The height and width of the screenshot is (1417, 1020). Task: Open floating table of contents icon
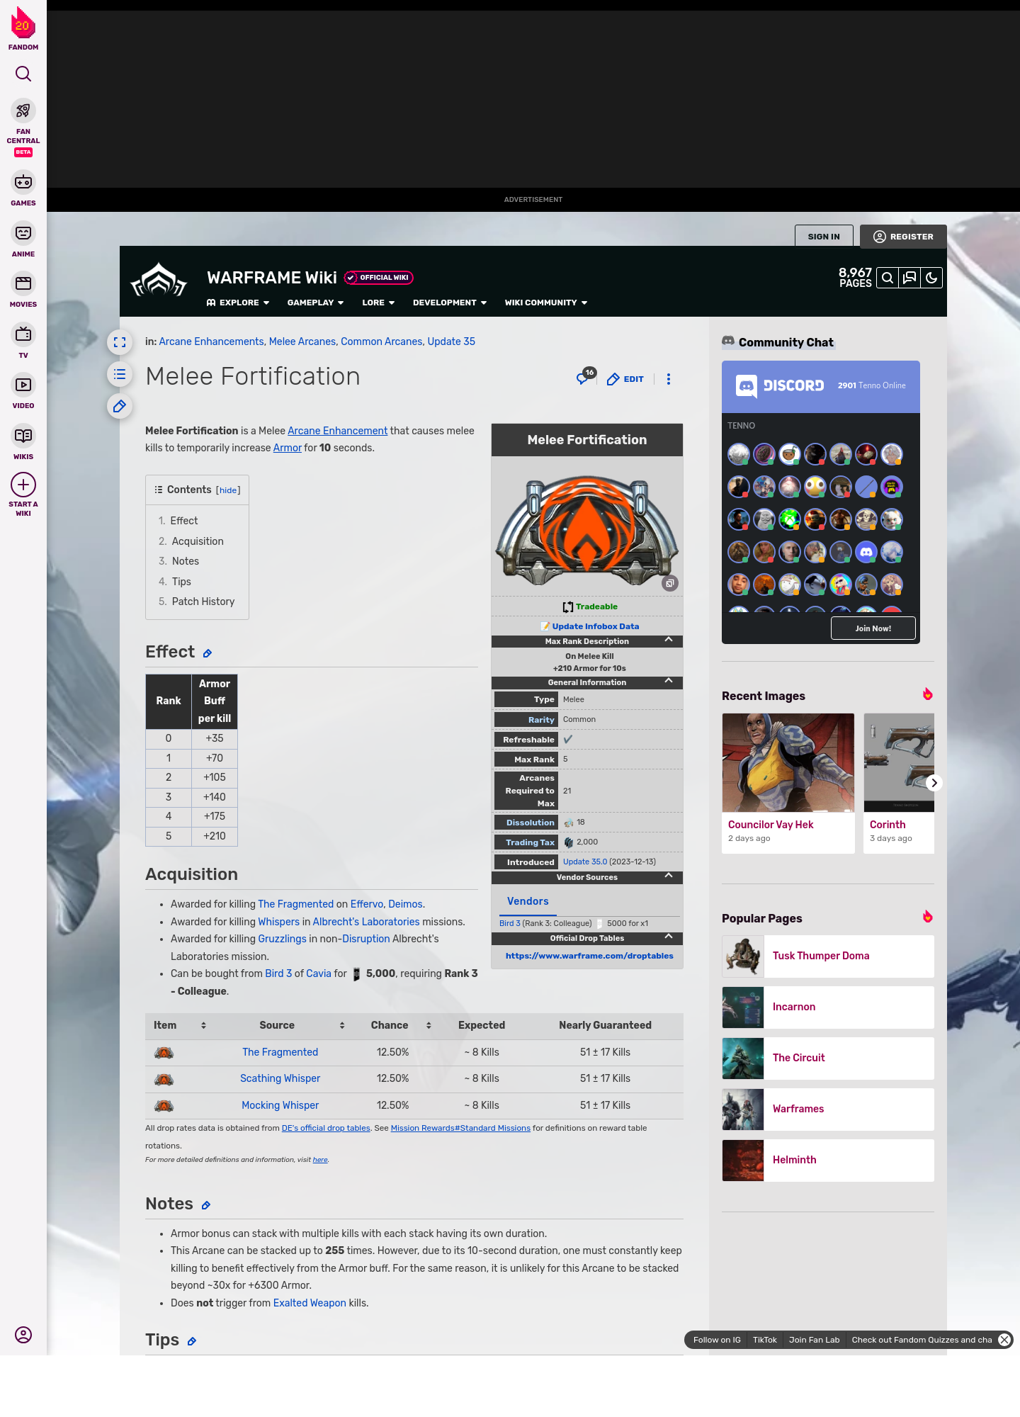pos(120,374)
